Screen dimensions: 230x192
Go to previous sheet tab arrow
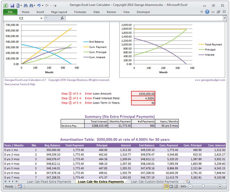[x=9, y=181]
